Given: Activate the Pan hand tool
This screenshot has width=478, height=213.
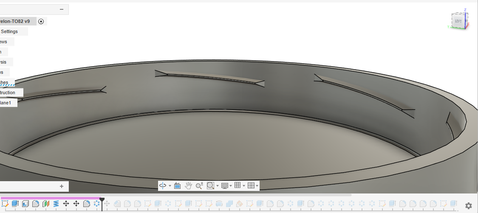Looking at the screenshot, I should (188, 185).
